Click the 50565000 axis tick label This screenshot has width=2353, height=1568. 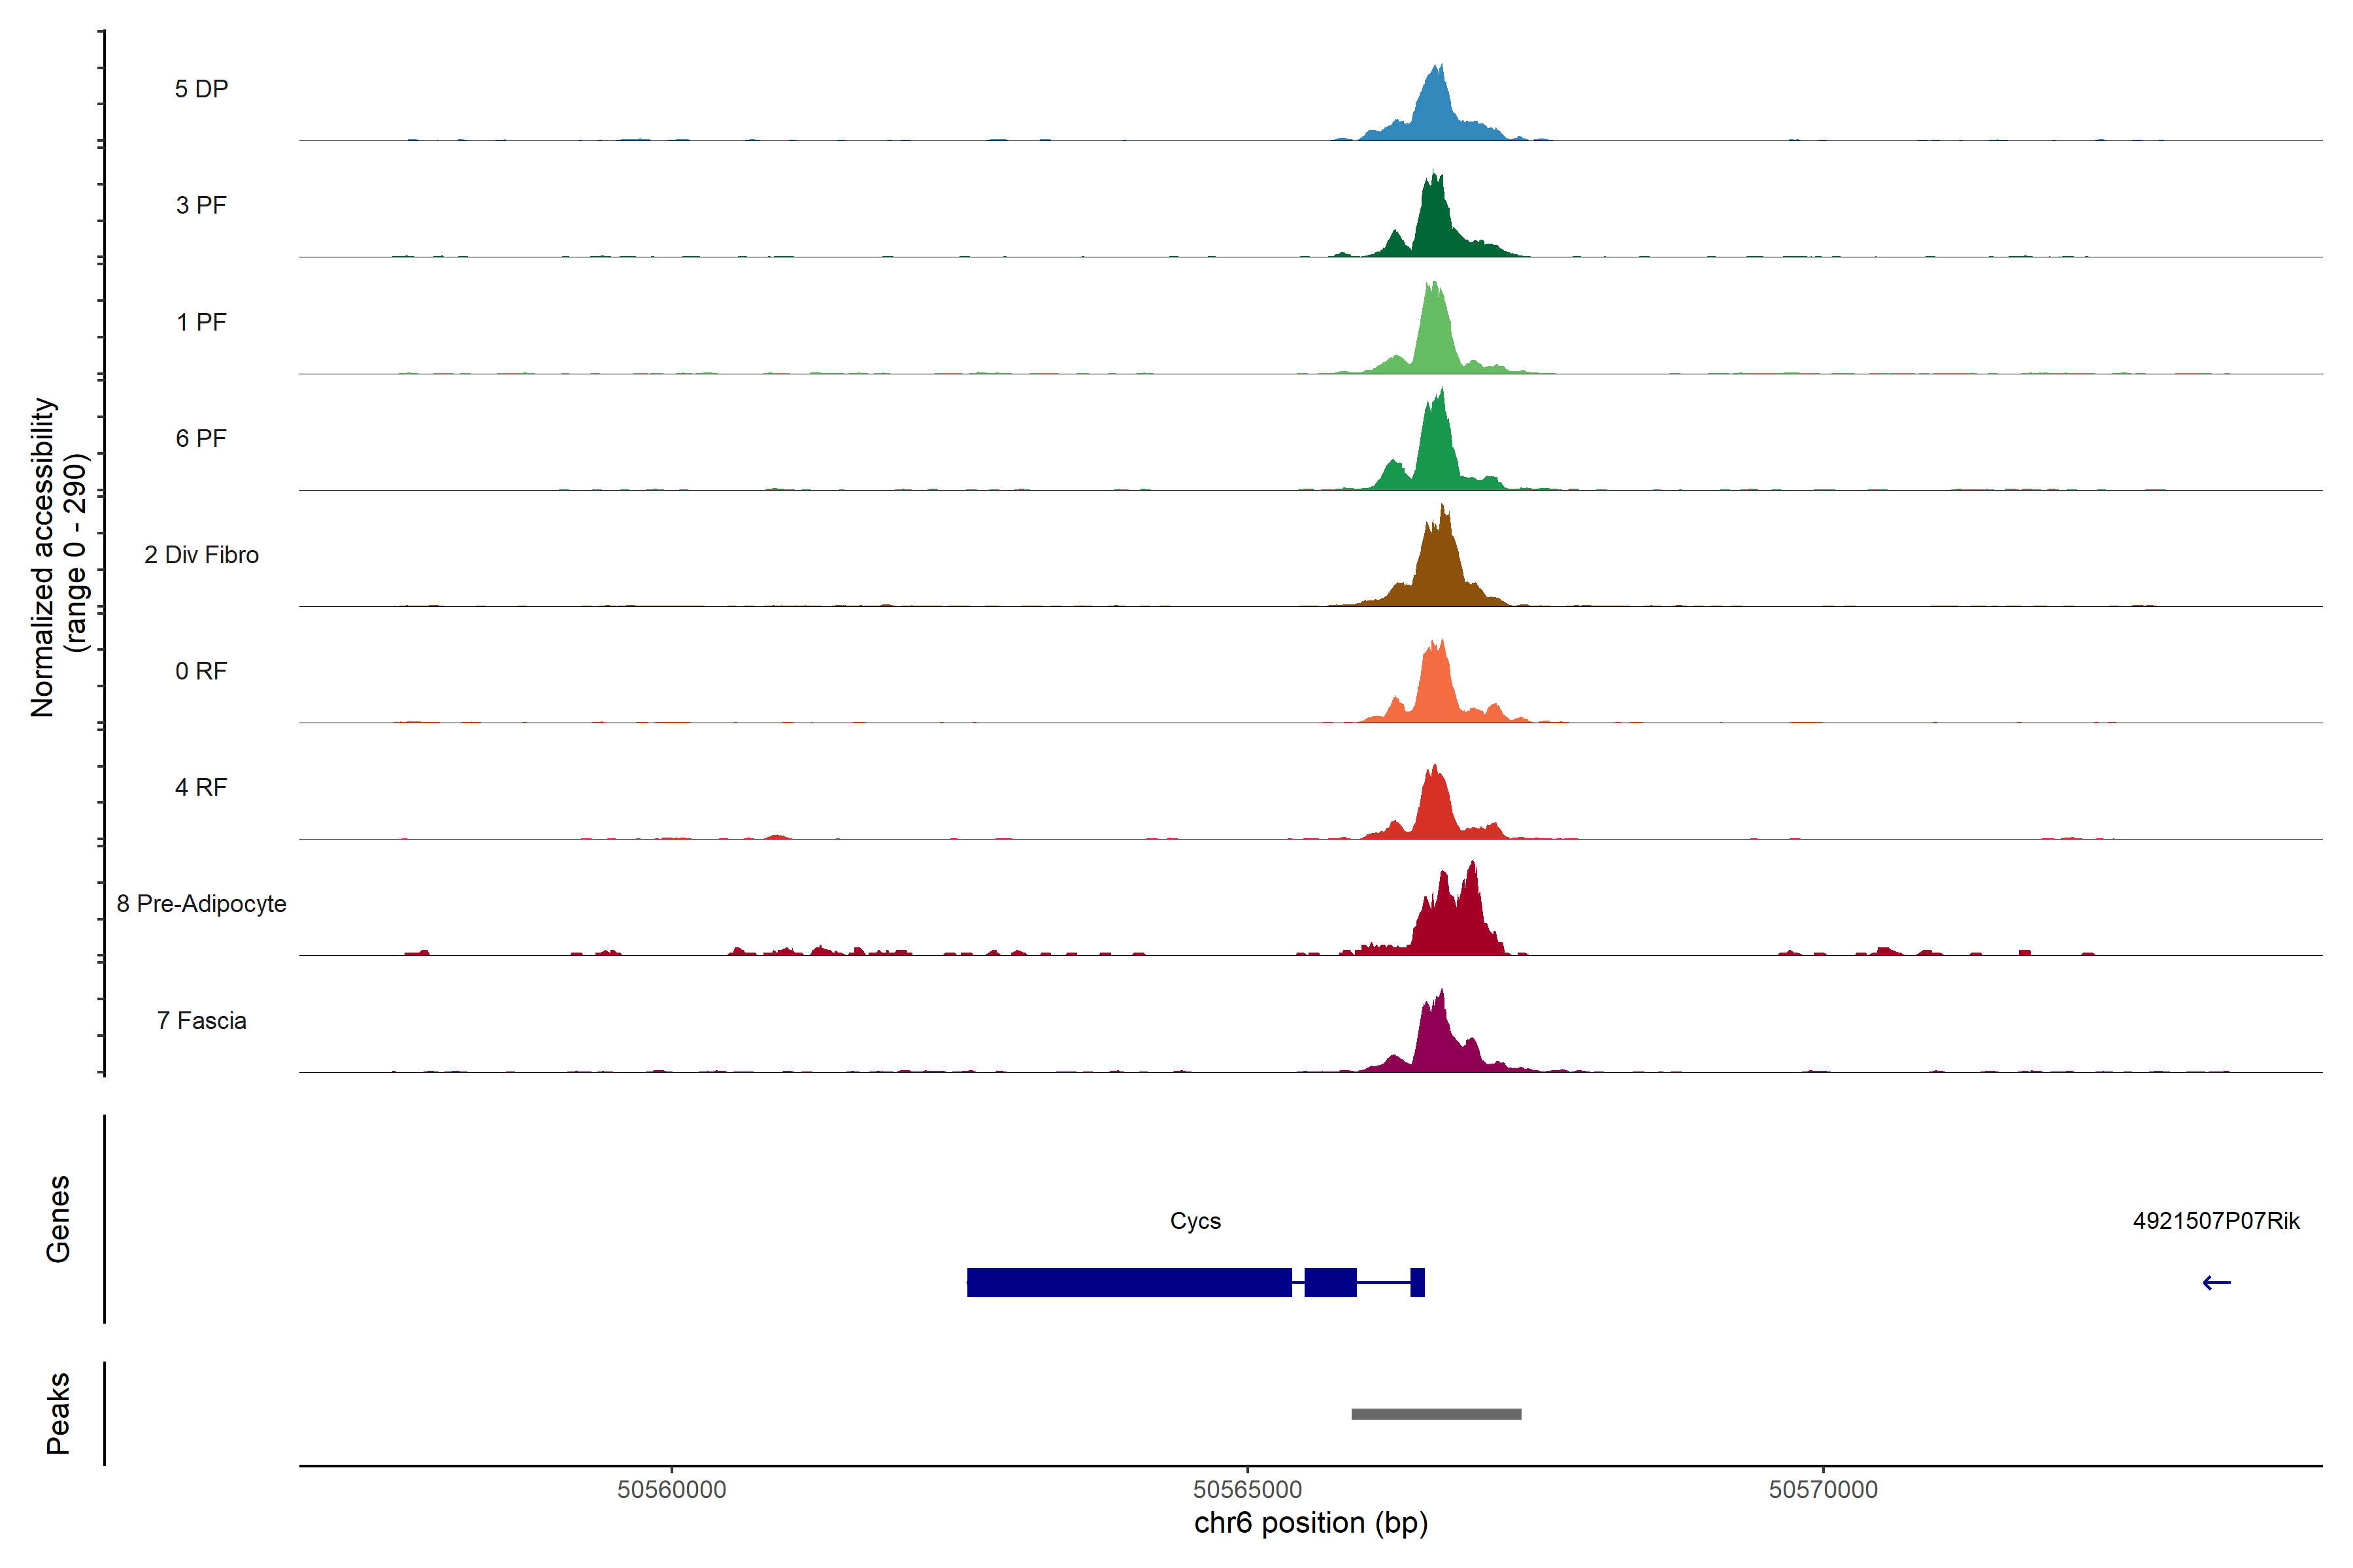point(1248,1489)
